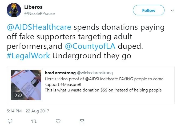The width and height of the screenshot is (177, 127).
Task: Click the Liberos display name
Action: pyautogui.click(x=33, y=7)
